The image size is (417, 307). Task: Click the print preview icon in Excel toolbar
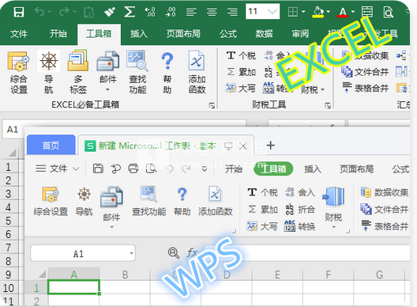pos(389,12)
